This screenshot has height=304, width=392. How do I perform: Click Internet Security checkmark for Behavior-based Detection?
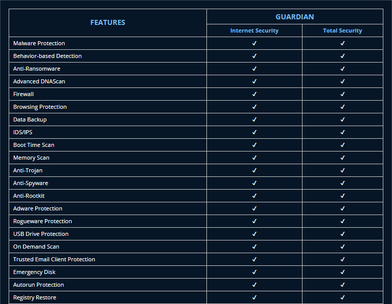tap(254, 56)
